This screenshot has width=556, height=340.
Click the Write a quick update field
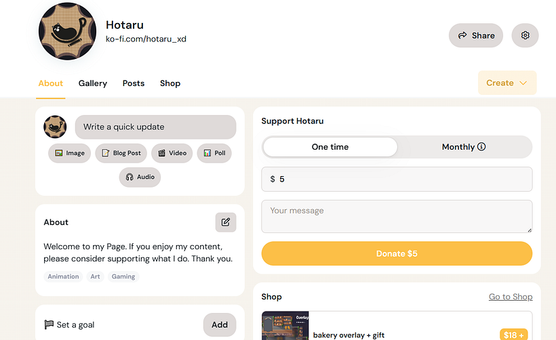(155, 127)
